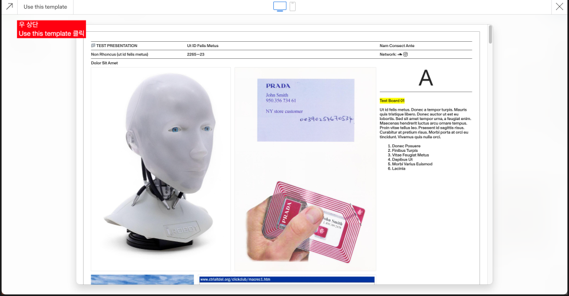Click list item Vitae Feugiat Metus

[411, 155]
